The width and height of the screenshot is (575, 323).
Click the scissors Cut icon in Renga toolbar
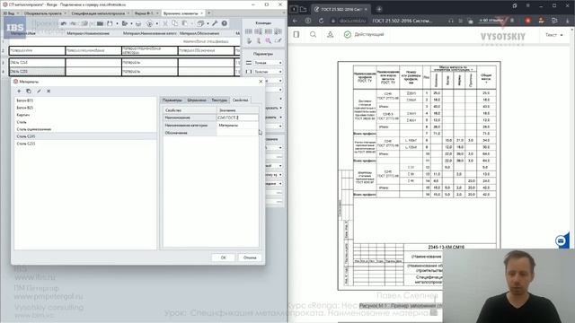(165, 23)
